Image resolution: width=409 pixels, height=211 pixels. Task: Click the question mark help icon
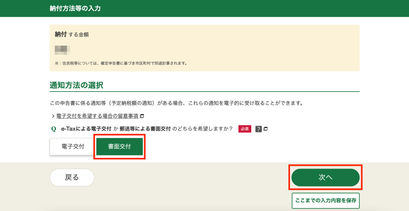258,129
